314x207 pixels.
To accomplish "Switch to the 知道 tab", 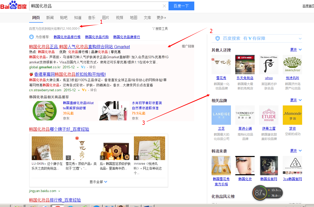I will coord(78,18).
